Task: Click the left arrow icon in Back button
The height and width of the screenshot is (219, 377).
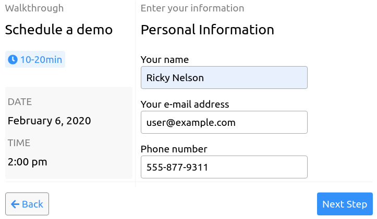Action: 15,204
